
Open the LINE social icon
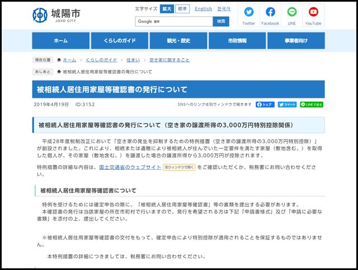click(x=292, y=12)
